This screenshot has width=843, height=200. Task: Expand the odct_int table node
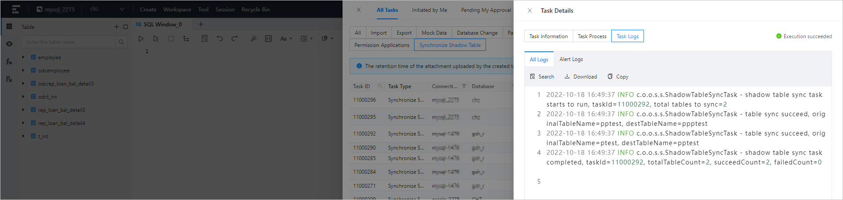[x=23, y=96]
